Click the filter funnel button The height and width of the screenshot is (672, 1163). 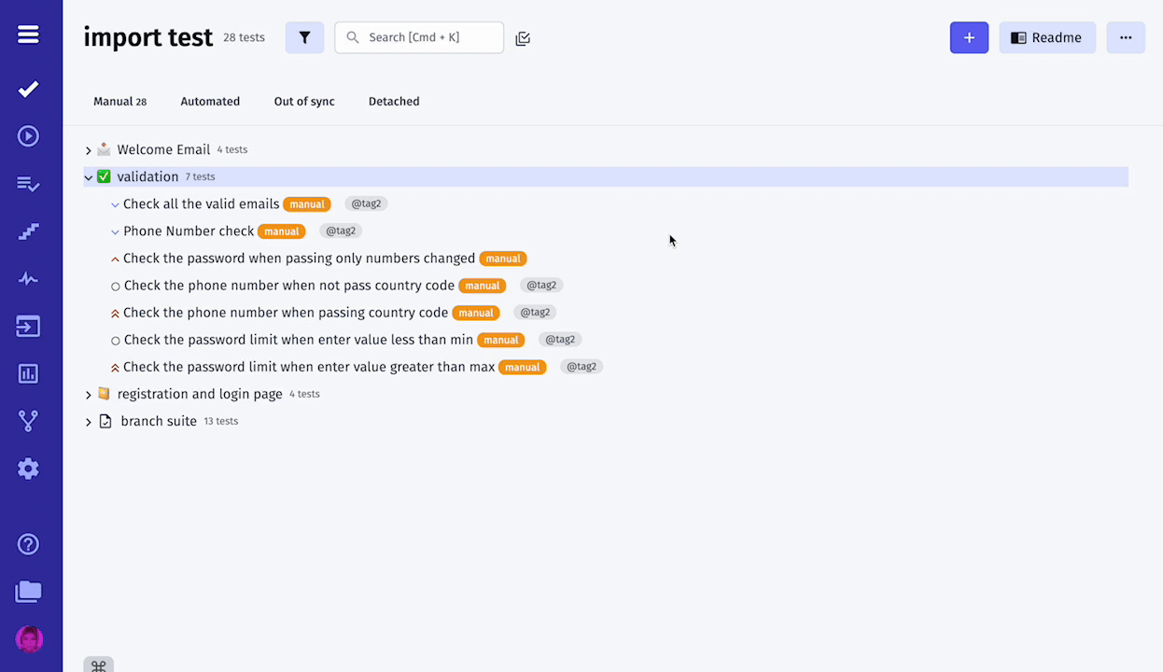coord(304,37)
